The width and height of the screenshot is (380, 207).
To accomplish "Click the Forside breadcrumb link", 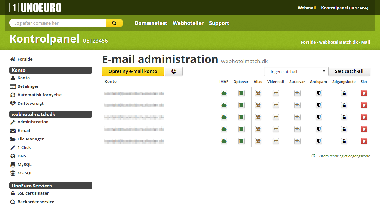I will click(308, 42).
